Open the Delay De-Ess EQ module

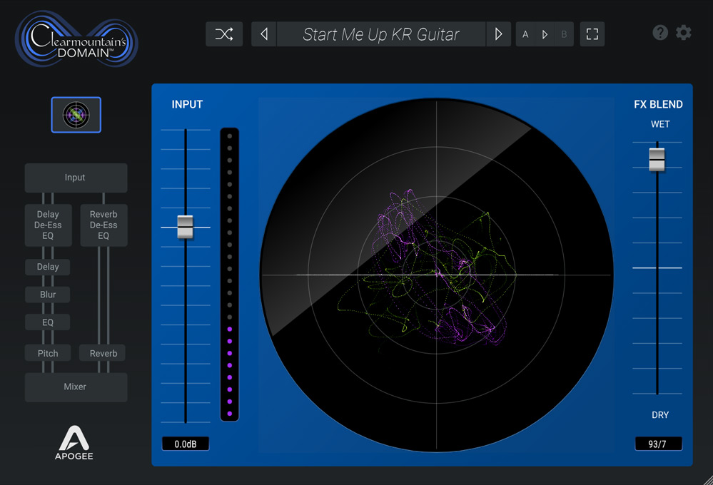pyautogui.click(x=48, y=225)
